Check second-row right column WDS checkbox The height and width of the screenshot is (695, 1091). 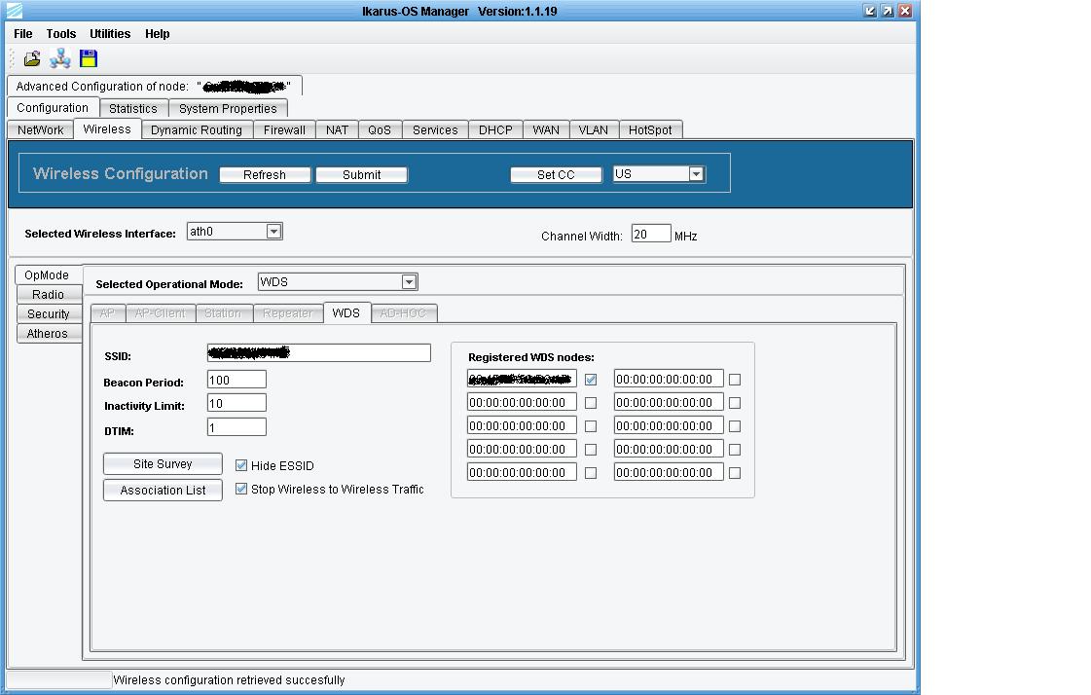[x=735, y=403]
